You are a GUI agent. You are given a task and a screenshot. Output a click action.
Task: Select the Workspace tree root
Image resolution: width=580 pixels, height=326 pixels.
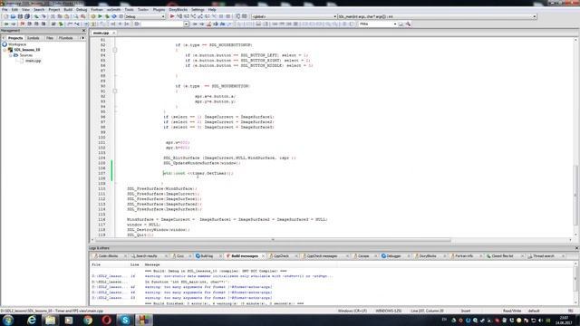coord(17,44)
